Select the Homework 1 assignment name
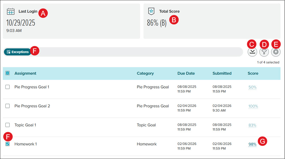285x159 pixels. point(26,144)
